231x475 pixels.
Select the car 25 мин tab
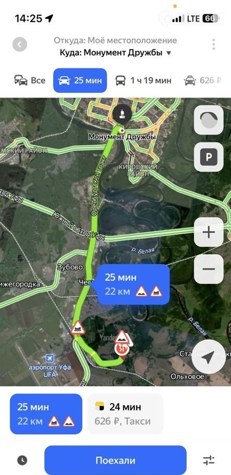pyautogui.click(x=80, y=80)
